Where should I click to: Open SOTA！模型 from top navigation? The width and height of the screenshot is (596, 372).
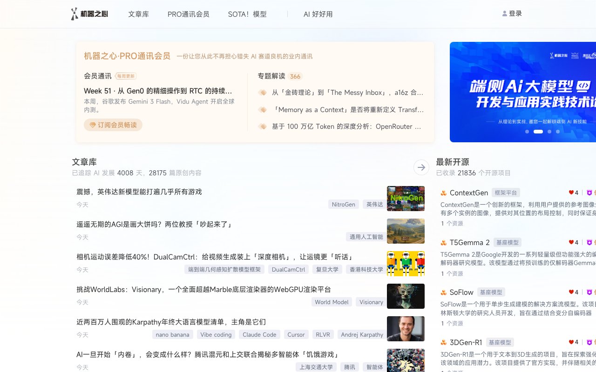pyautogui.click(x=247, y=14)
